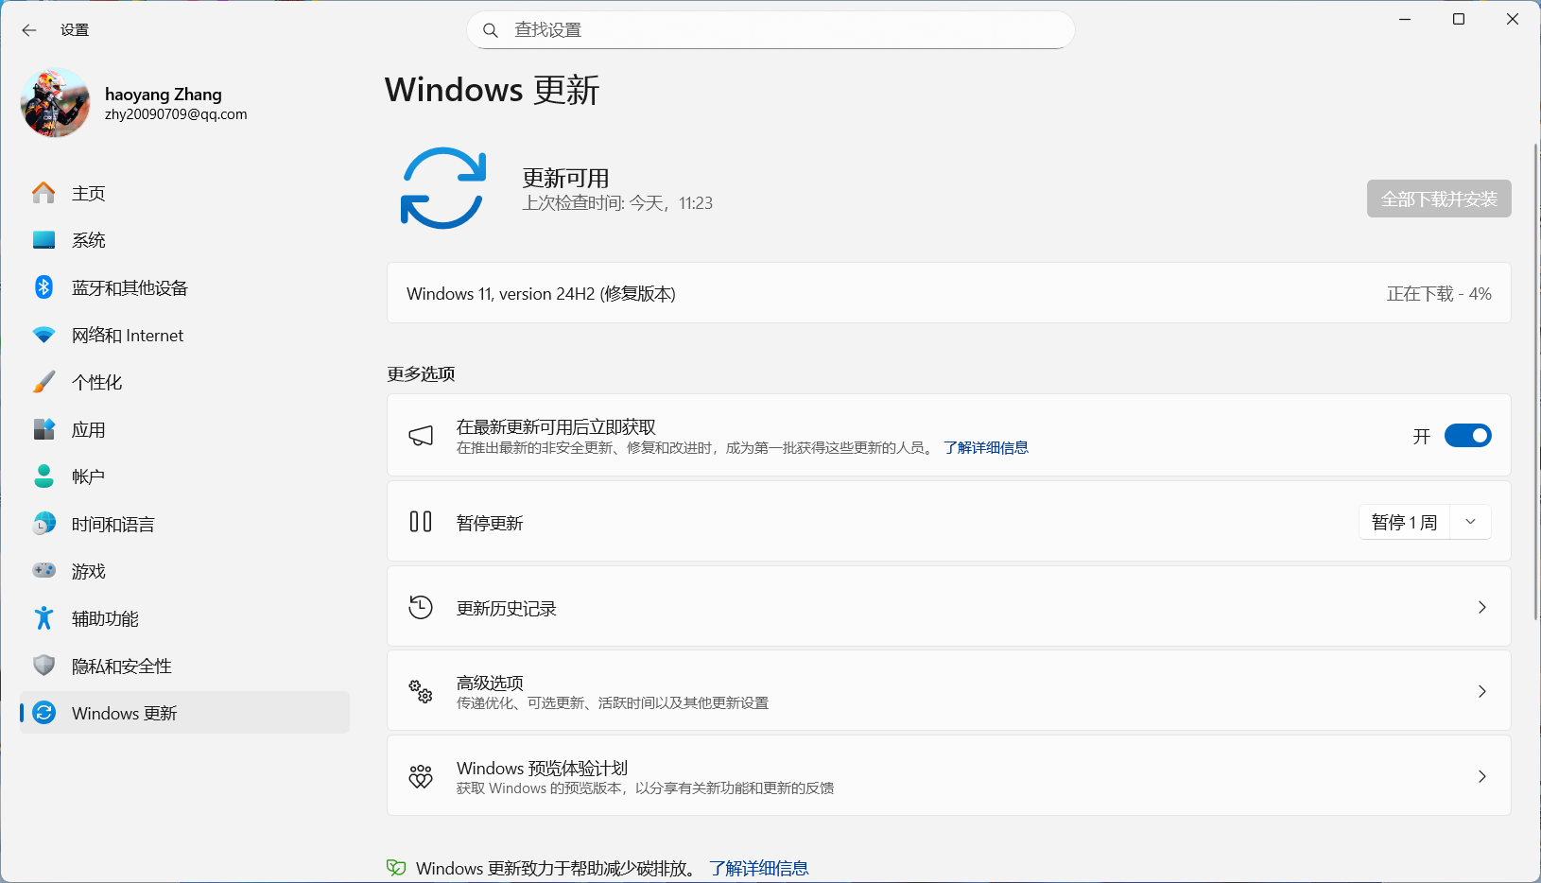
Task: Select 帐户 in the sidebar
Action: point(184,476)
